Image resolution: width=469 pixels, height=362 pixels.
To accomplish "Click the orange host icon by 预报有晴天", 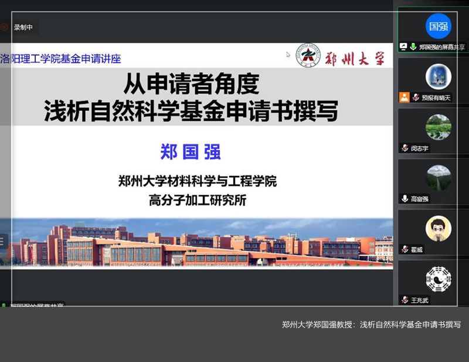I will 404,97.
